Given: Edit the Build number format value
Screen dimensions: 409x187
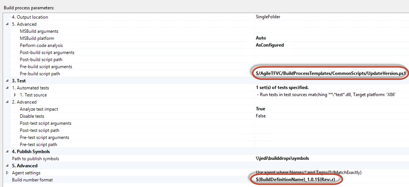Looking at the screenshot, I should (x=298, y=180).
